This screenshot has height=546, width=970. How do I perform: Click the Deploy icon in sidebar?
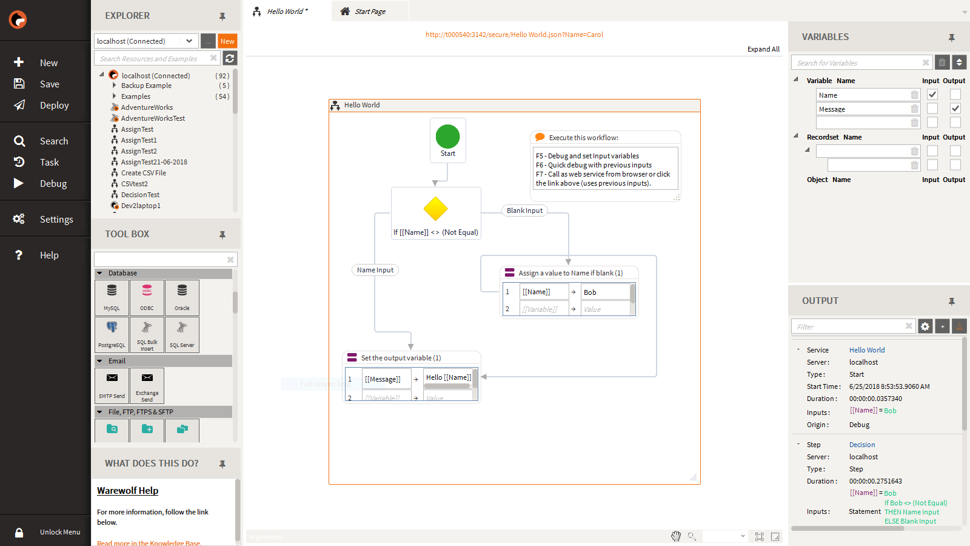coord(19,105)
